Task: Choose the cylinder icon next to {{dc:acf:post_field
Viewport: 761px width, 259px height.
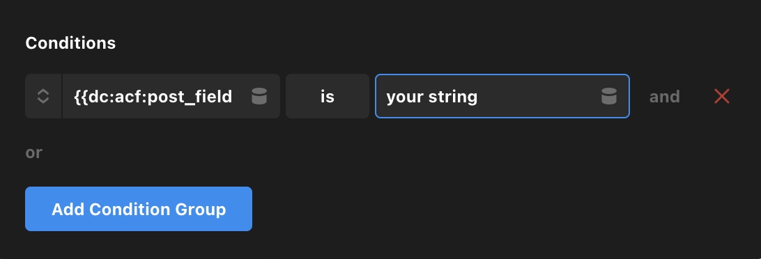Action: point(259,96)
